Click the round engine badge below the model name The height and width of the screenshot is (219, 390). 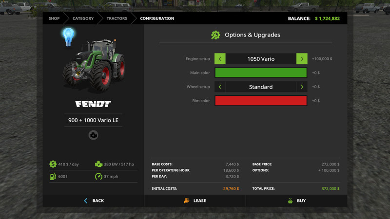(93, 135)
